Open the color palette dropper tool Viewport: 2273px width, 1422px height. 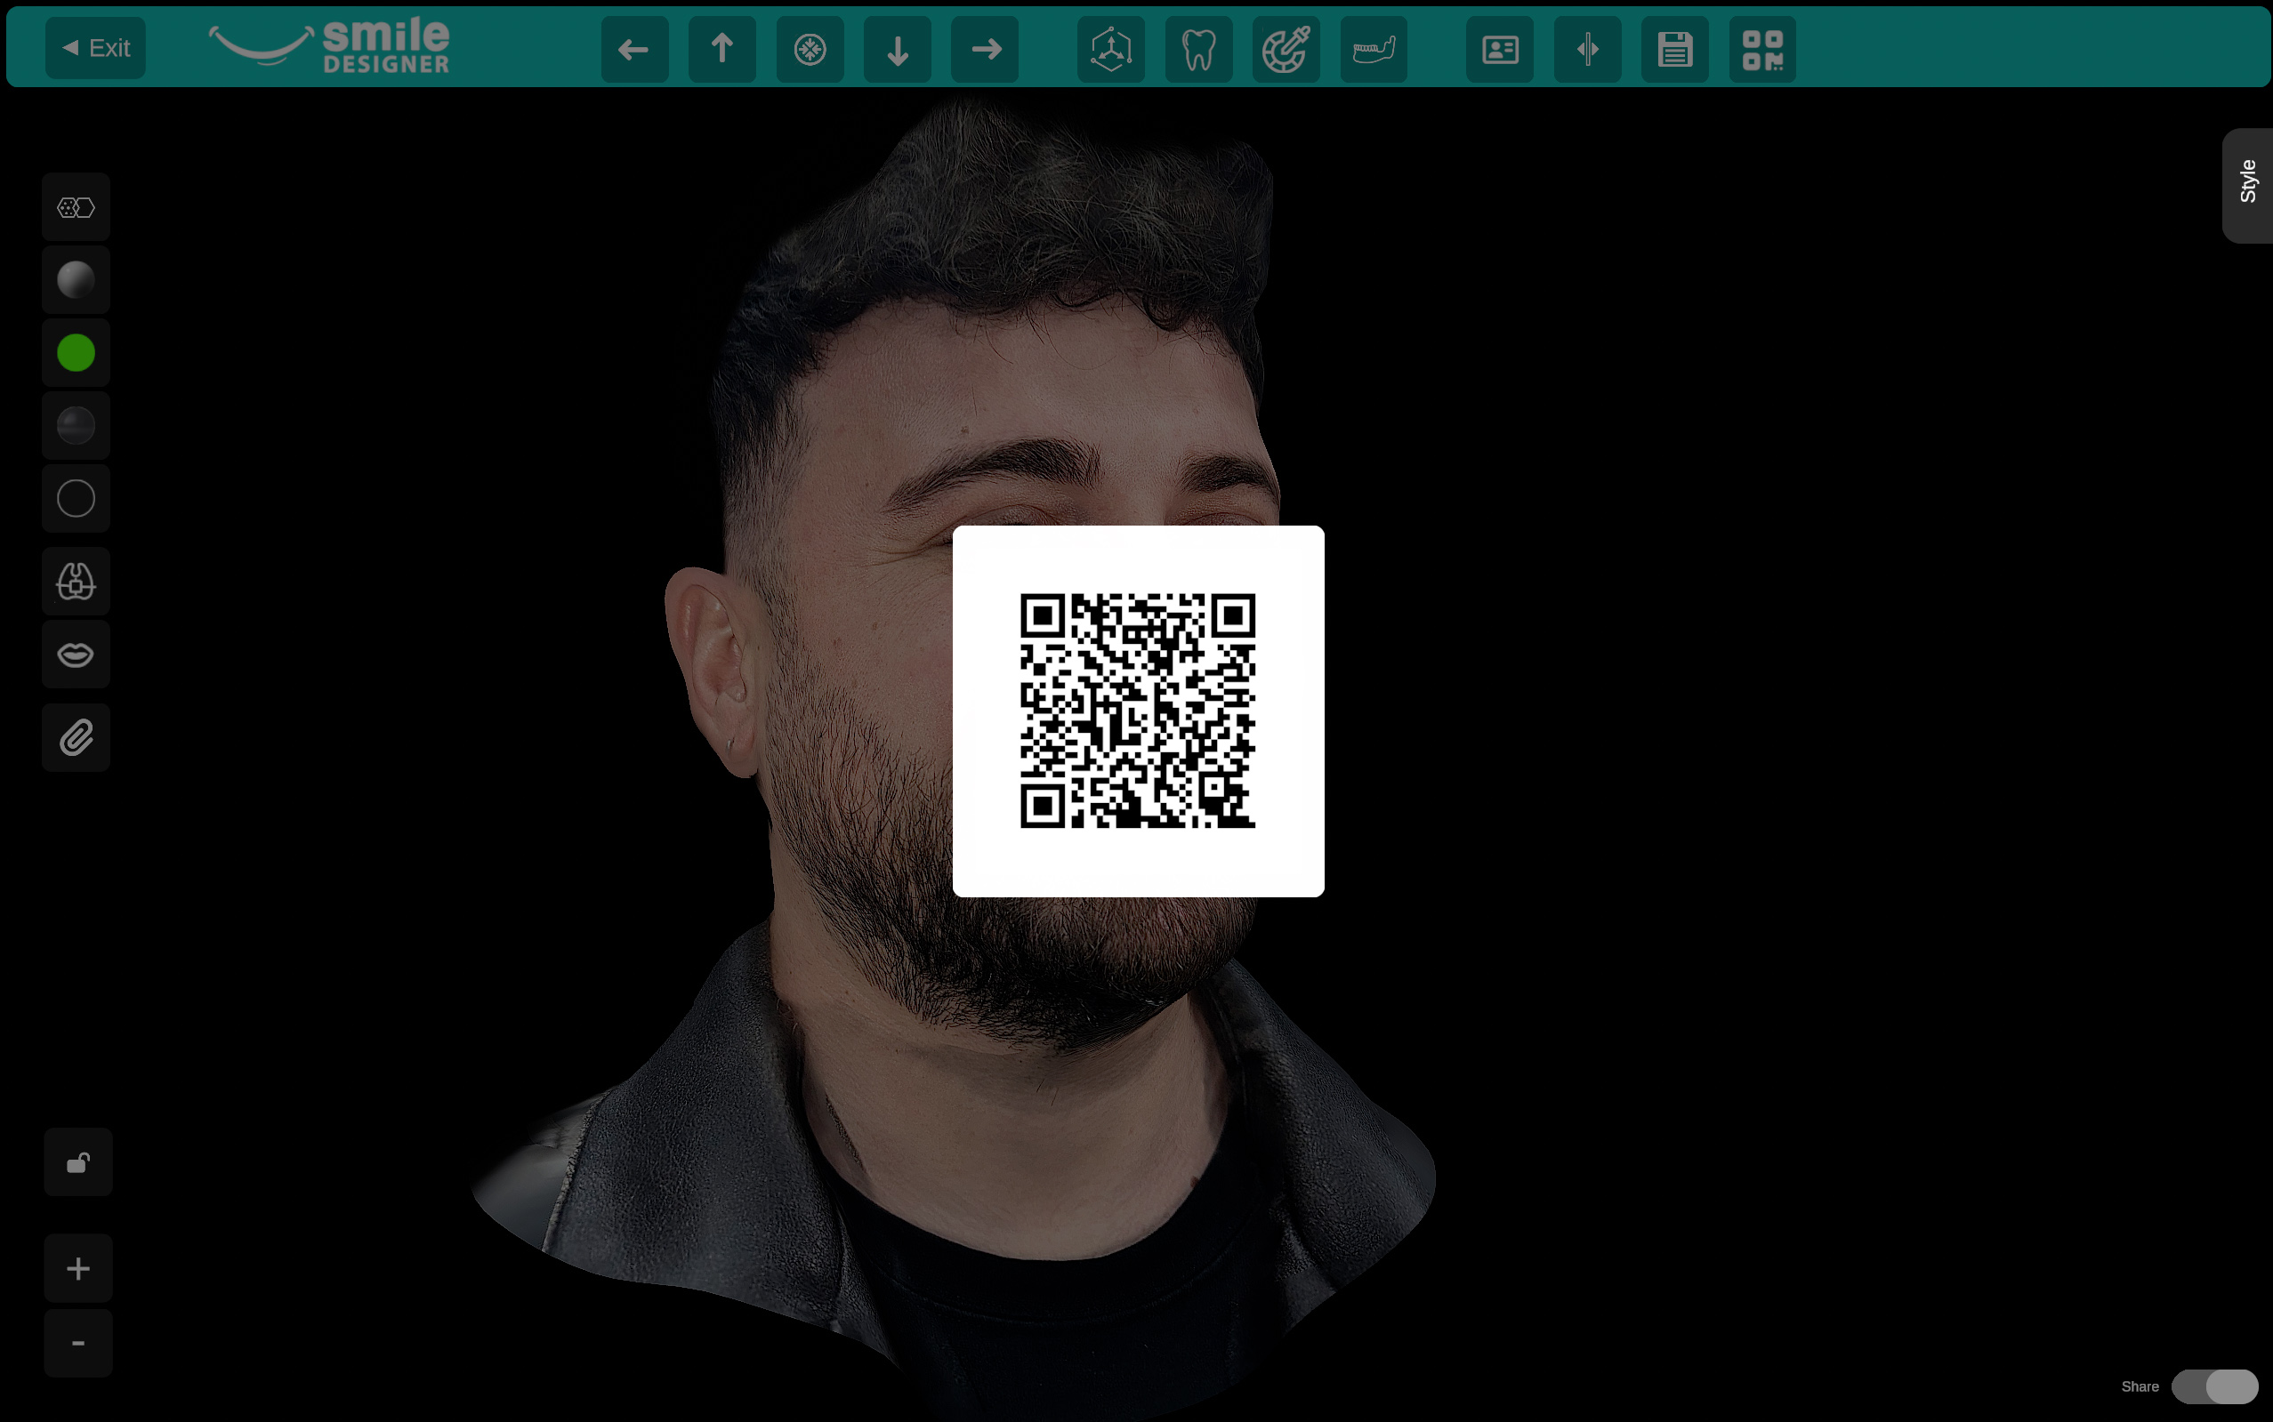[1286, 49]
